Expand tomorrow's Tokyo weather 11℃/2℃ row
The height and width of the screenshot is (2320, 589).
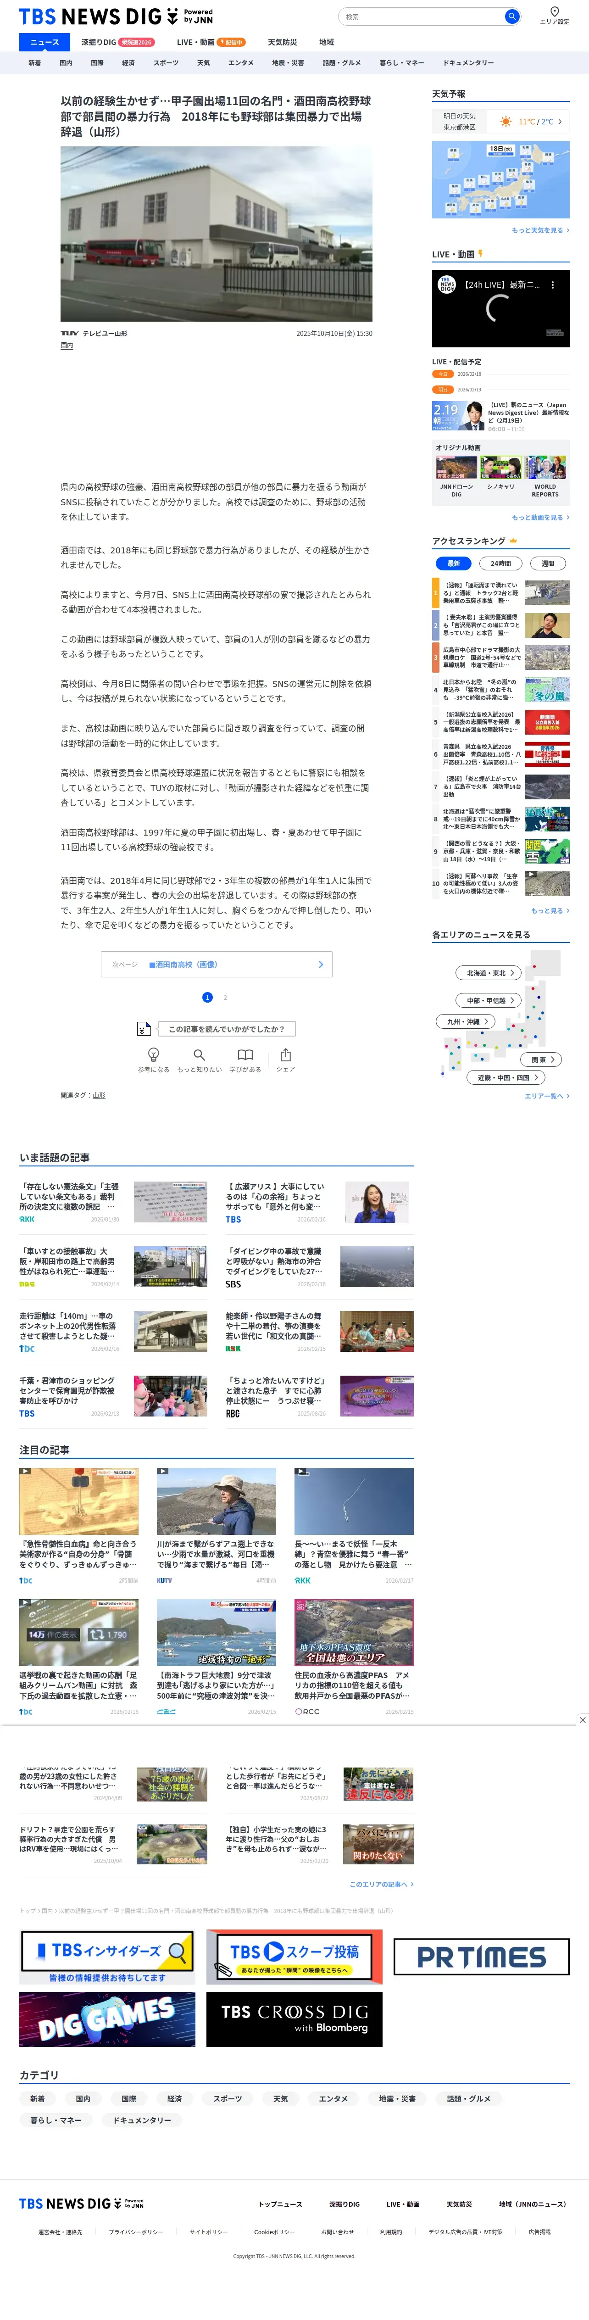pos(501,122)
